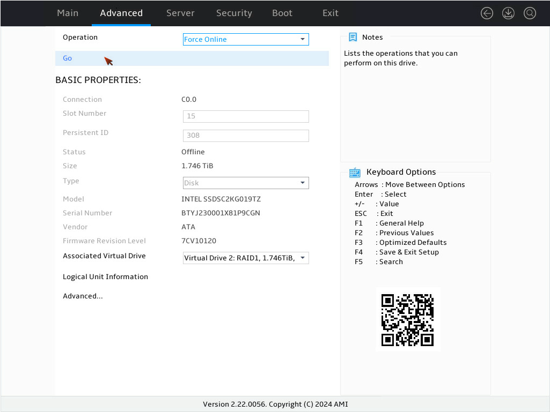Click the Persistent ID field showing 308

[246, 136]
